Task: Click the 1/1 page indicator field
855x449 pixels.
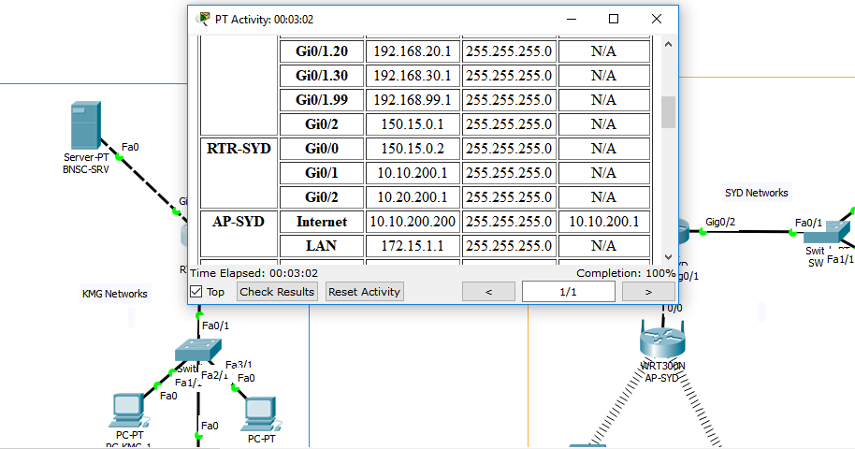Action: pyautogui.click(x=568, y=291)
